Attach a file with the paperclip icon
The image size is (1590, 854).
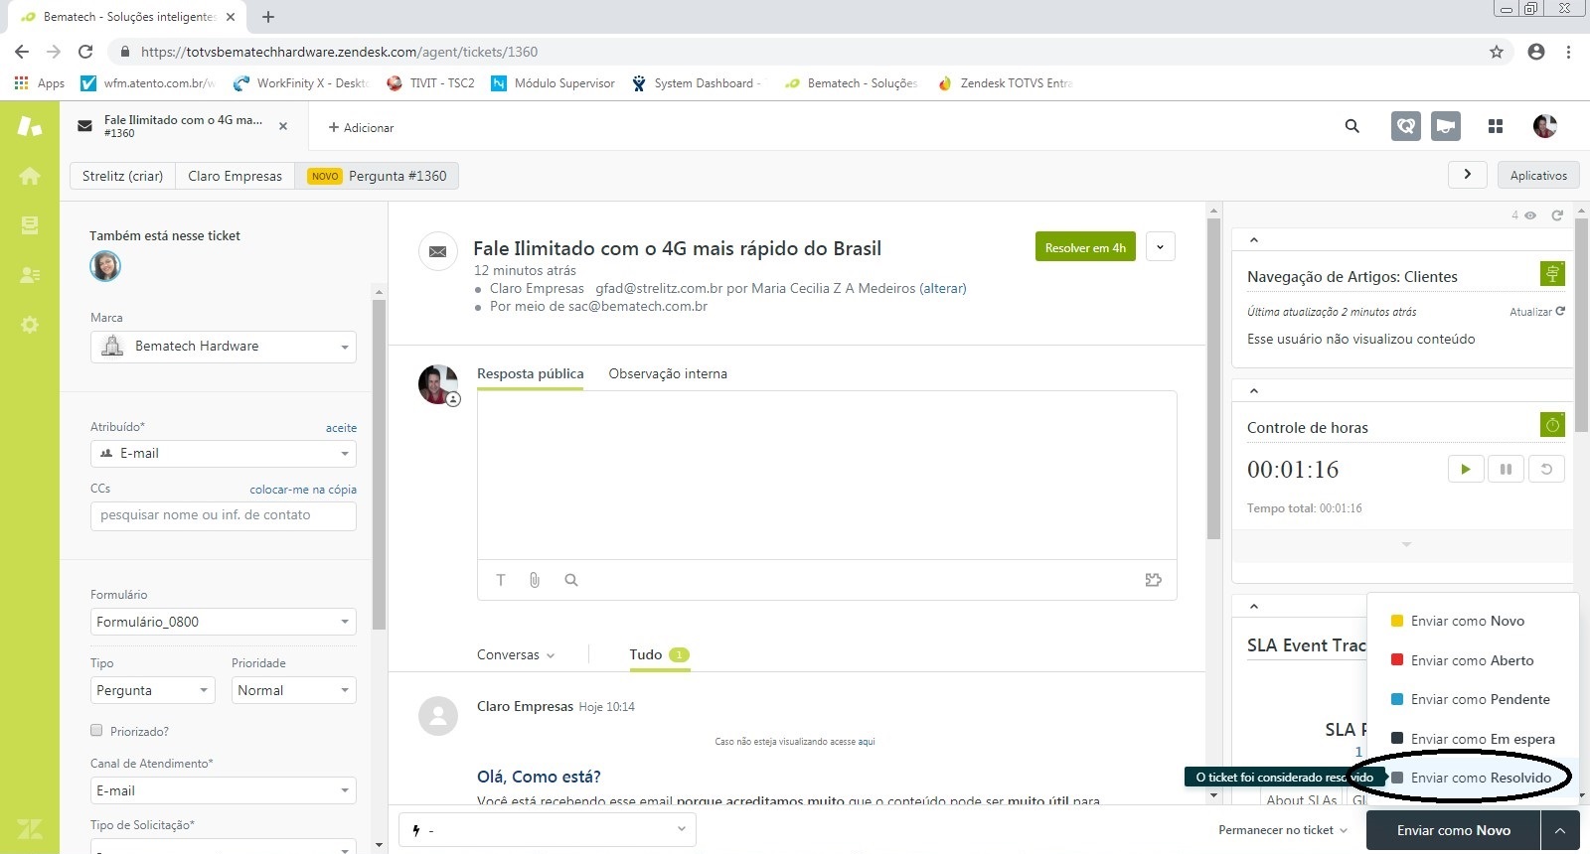535,580
